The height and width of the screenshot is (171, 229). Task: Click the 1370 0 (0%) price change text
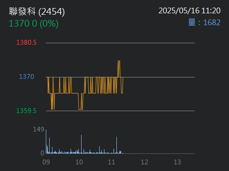pos(33,24)
